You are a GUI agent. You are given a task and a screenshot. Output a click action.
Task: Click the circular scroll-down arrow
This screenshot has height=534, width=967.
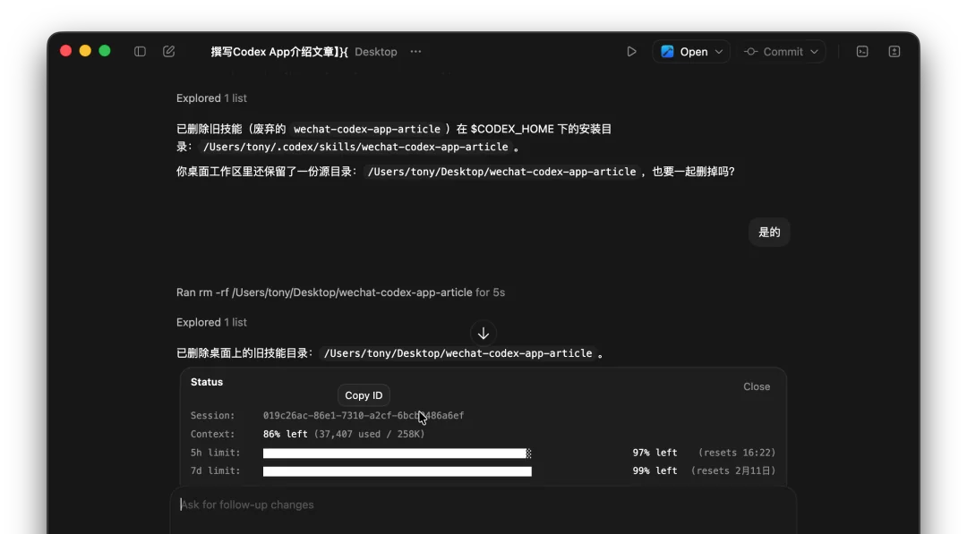click(x=483, y=333)
